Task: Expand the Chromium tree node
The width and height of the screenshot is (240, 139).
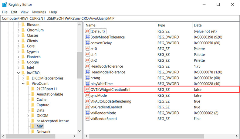Action: [19, 30]
